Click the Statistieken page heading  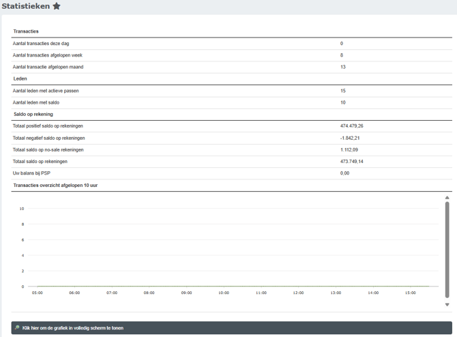pyautogui.click(x=26, y=6)
